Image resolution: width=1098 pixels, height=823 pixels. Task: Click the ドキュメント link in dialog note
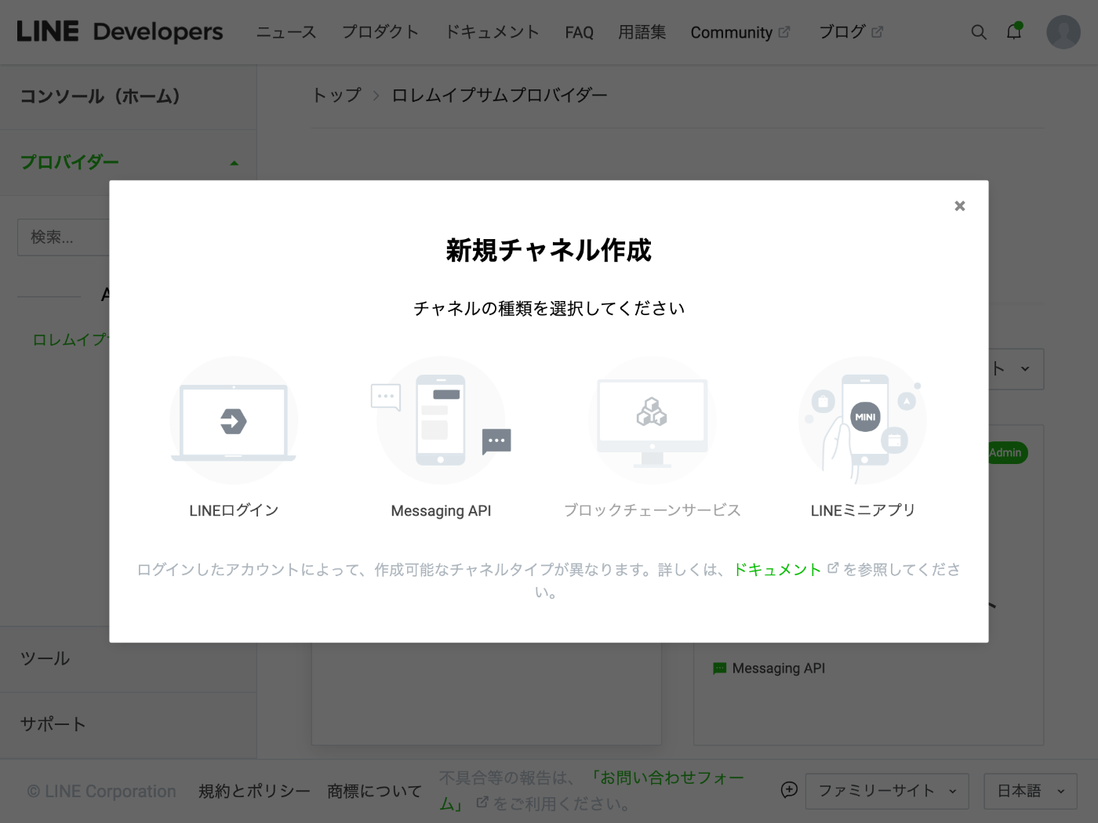(777, 569)
